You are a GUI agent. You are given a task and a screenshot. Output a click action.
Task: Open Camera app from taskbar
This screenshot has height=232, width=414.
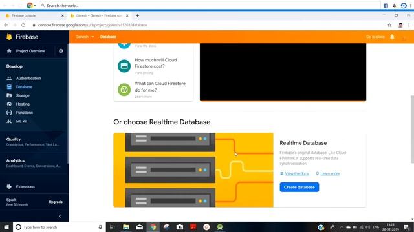click(180, 227)
